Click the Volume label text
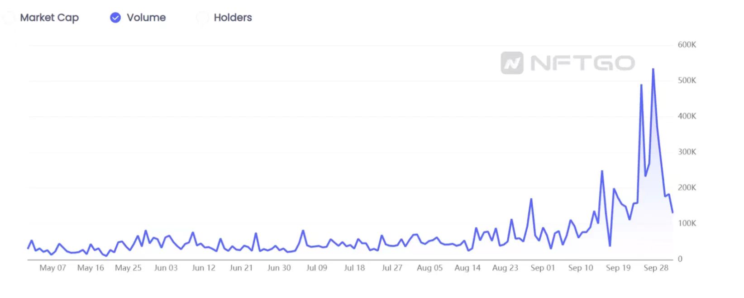Image resolution: width=744 pixels, height=298 pixels. point(146,18)
